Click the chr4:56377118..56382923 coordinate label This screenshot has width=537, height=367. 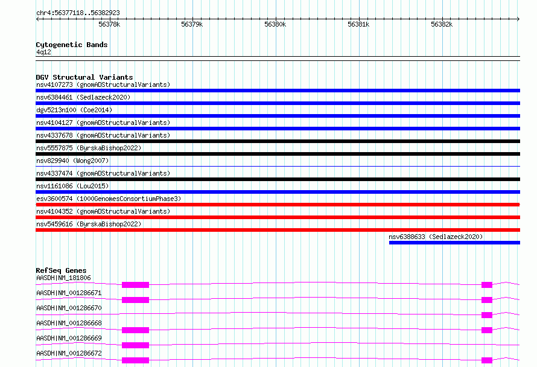pos(78,13)
